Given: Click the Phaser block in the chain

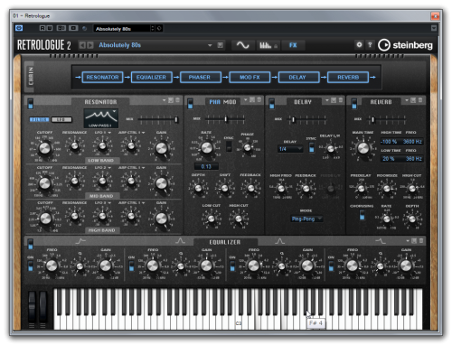Looking at the screenshot, I should (200, 78).
